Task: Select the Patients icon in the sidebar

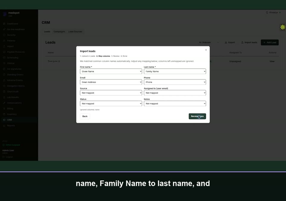Action: point(4,41)
